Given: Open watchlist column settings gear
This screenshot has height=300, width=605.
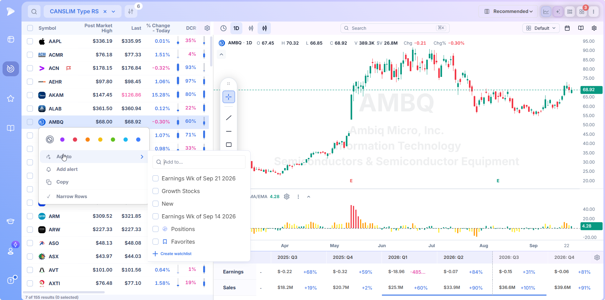Looking at the screenshot, I should click(x=207, y=28).
